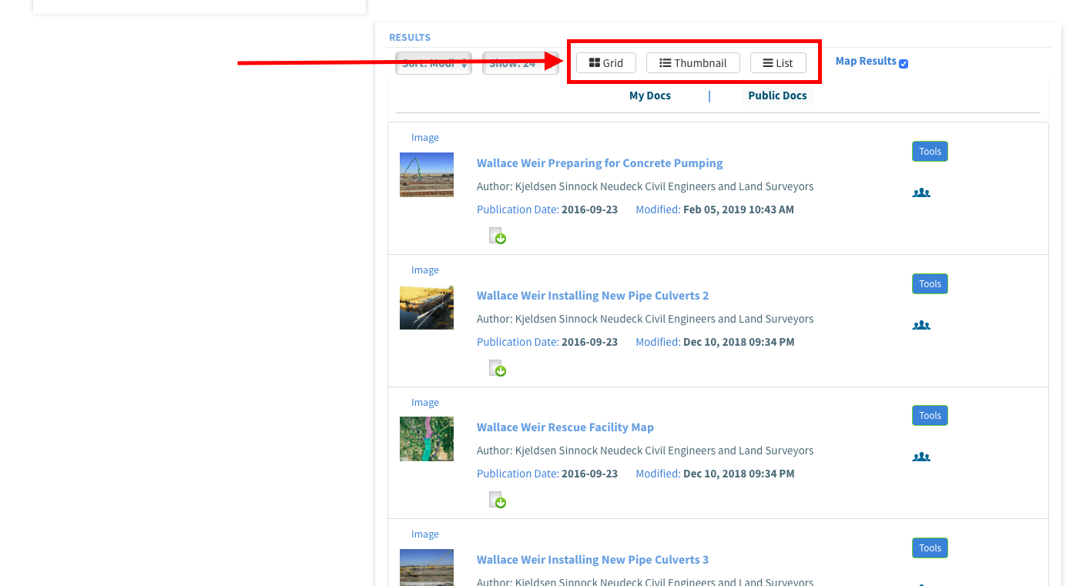Toggle the Map Results checkbox
This screenshot has width=1083, height=586.
[x=904, y=64]
